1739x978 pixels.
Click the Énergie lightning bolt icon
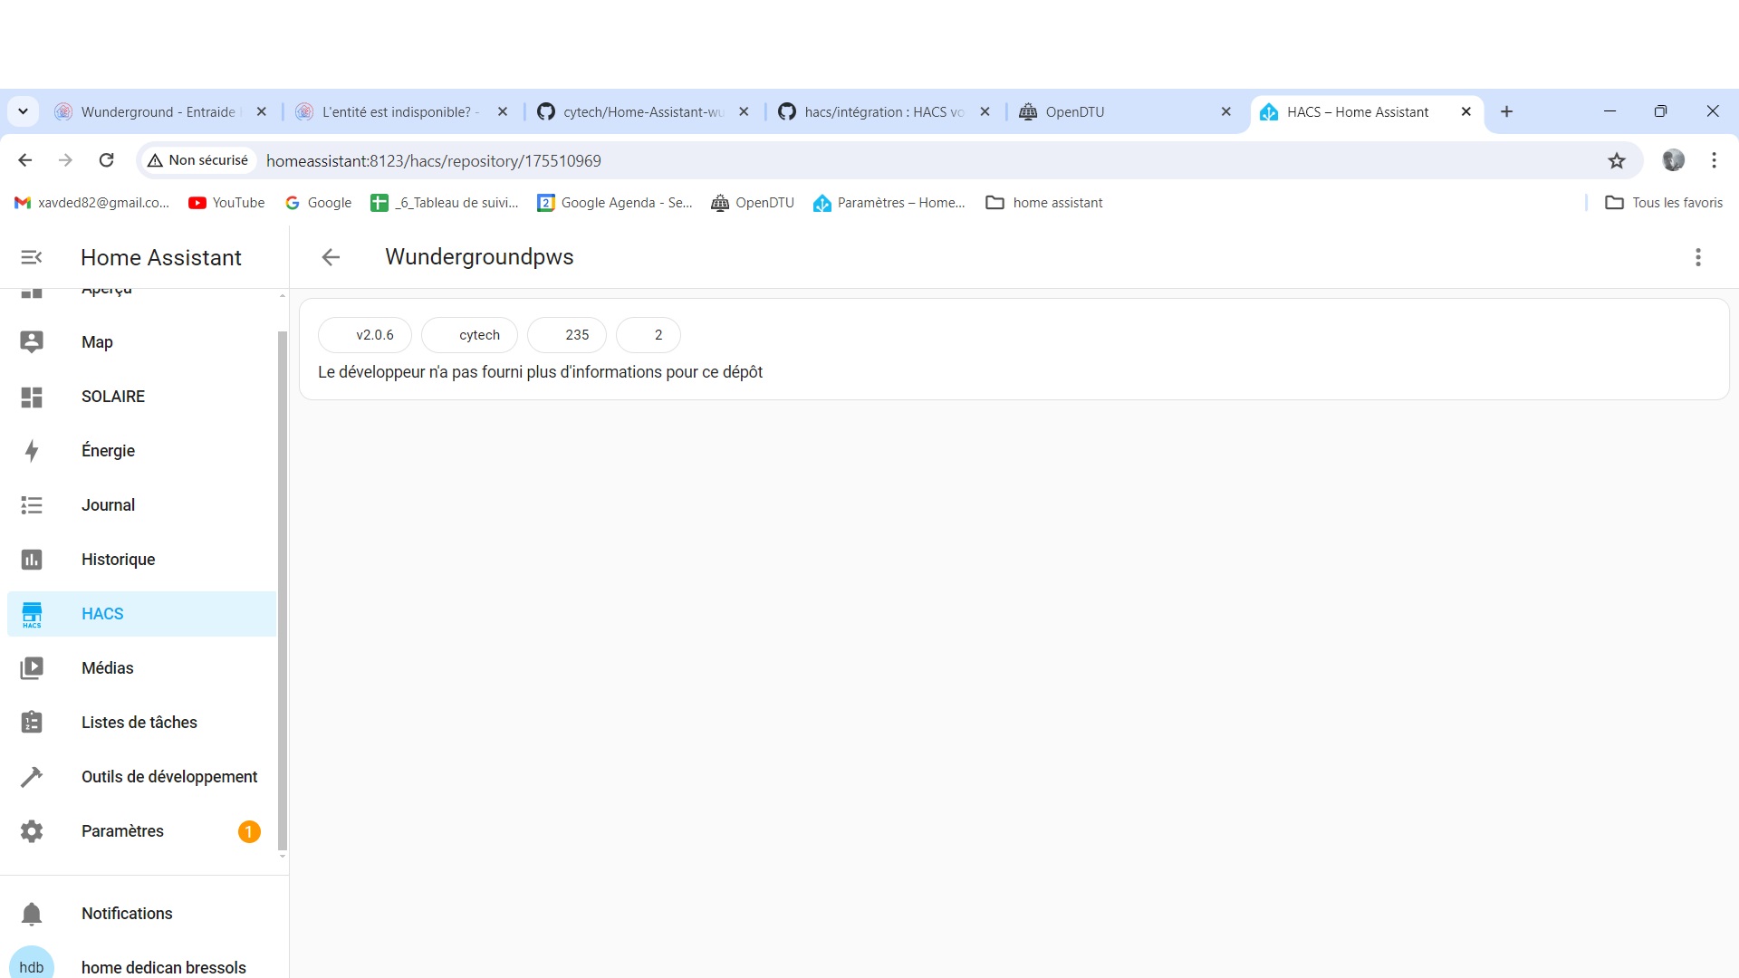point(32,451)
